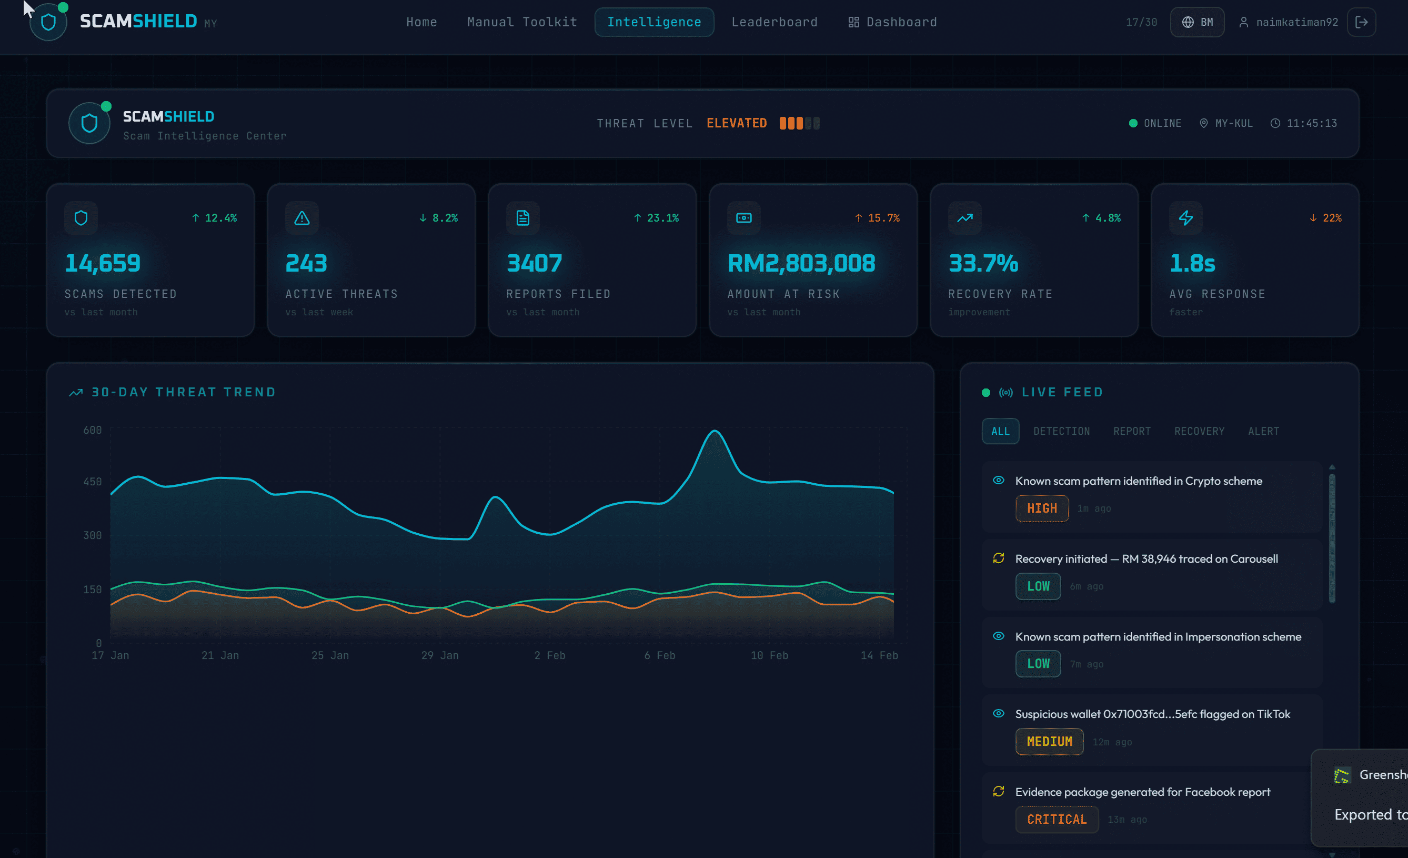The width and height of the screenshot is (1408, 858).
Task: Click the ScamShield shield logo in navbar
Action: (x=48, y=23)
